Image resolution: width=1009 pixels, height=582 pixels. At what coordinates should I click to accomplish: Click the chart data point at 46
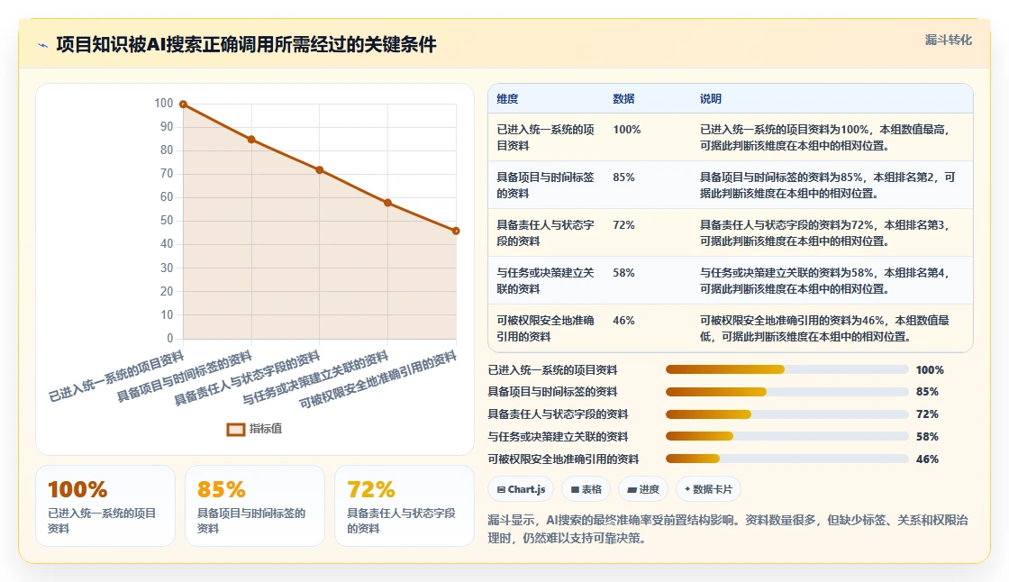(456, 232)
